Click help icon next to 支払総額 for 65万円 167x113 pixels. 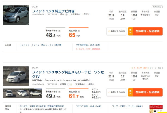tap(79, 31)
